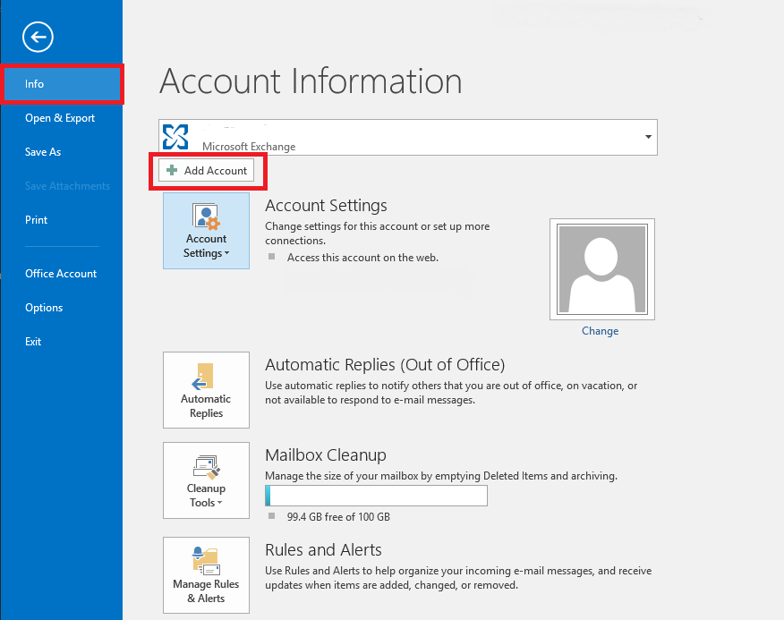
Task: Click the mailbox storage progress bar
Action: pyautogui.click(x=376, y=496)
